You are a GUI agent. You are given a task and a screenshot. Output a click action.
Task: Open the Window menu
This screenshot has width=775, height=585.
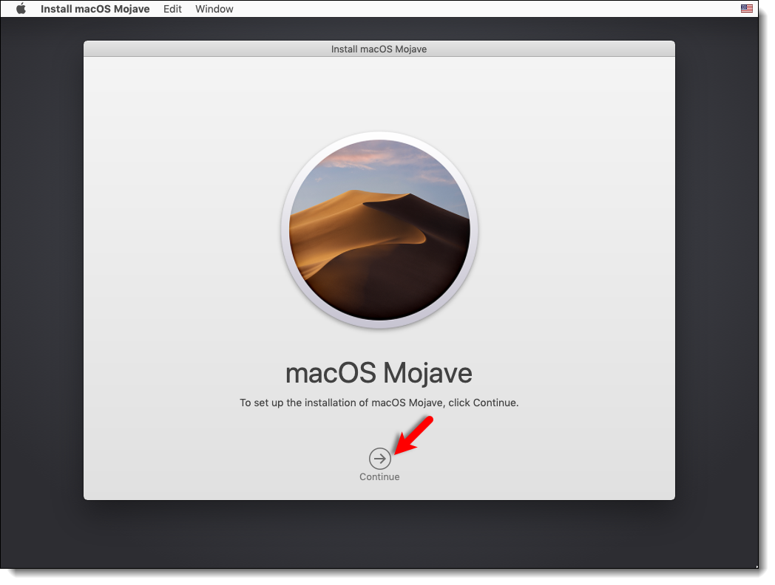(214, 9)
